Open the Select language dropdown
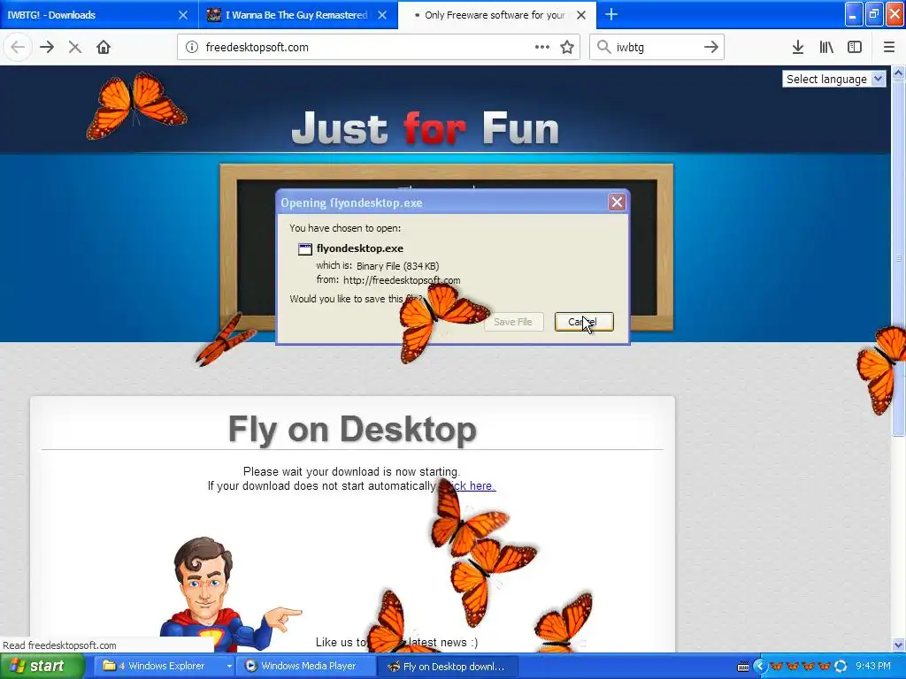 coord(833,79)
